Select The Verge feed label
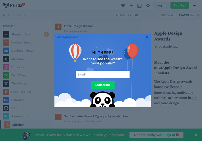The height and width of the screenshot is (141, 202). tap(19, 84)
